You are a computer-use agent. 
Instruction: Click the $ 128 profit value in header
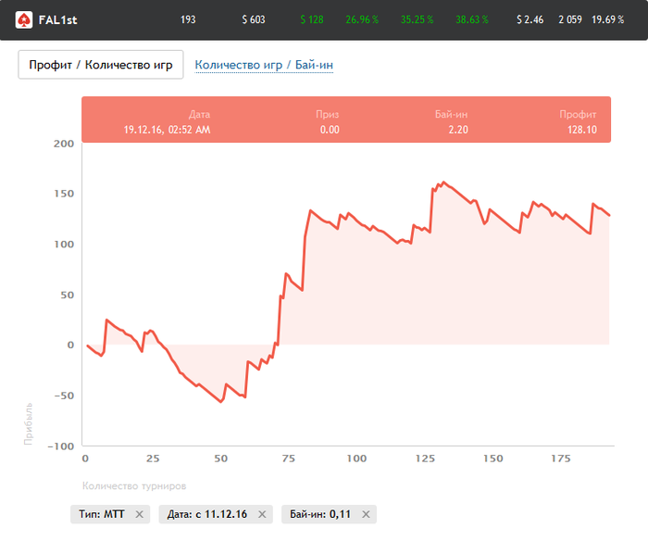coord(312,19)
